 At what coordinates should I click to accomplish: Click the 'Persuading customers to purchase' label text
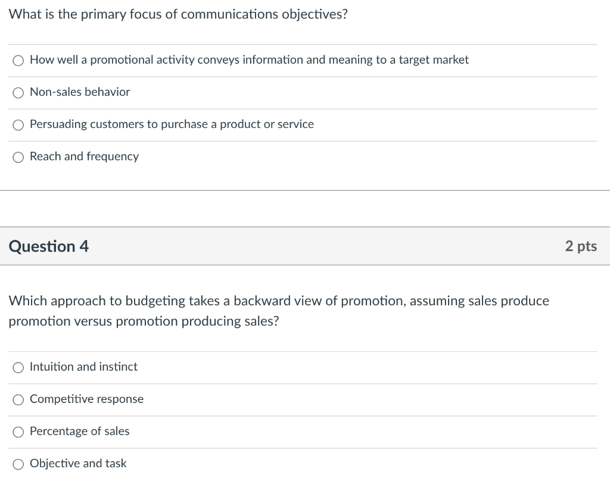(x=172, y=124)
